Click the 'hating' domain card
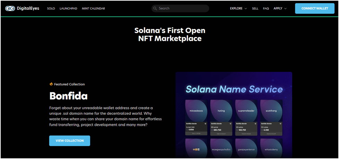Screen dimensions: 339x159 pos(221,118)
